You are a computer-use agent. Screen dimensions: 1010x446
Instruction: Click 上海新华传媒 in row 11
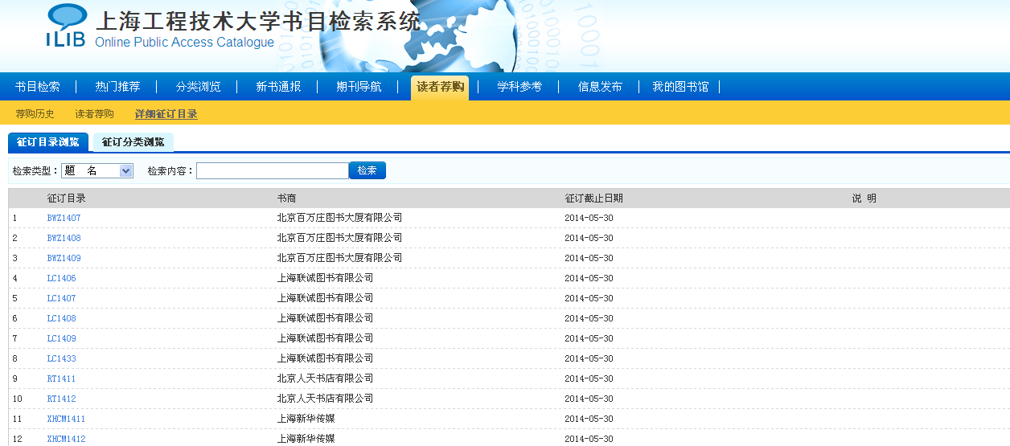306,419
